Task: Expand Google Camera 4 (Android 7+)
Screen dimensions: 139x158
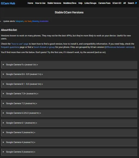Action: [x=69, y=142]
